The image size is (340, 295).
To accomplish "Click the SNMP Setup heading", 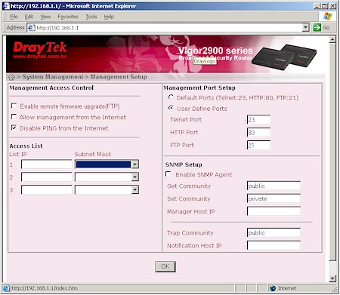I will point(184,164).
